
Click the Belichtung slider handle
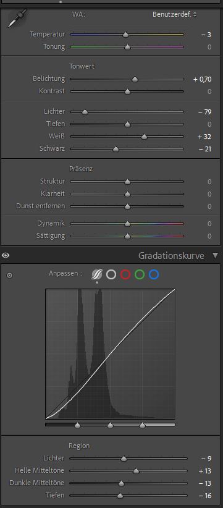pos(135,79)
